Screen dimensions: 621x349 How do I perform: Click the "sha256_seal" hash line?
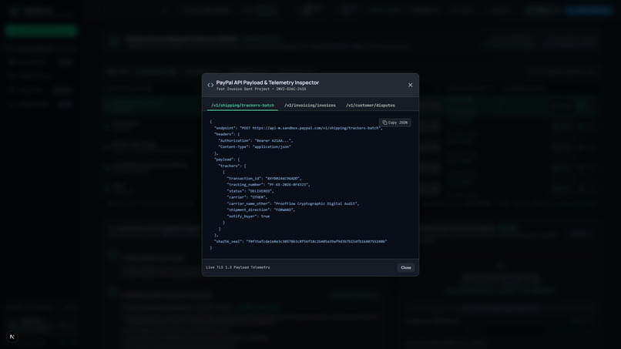(x=300, y=241)
